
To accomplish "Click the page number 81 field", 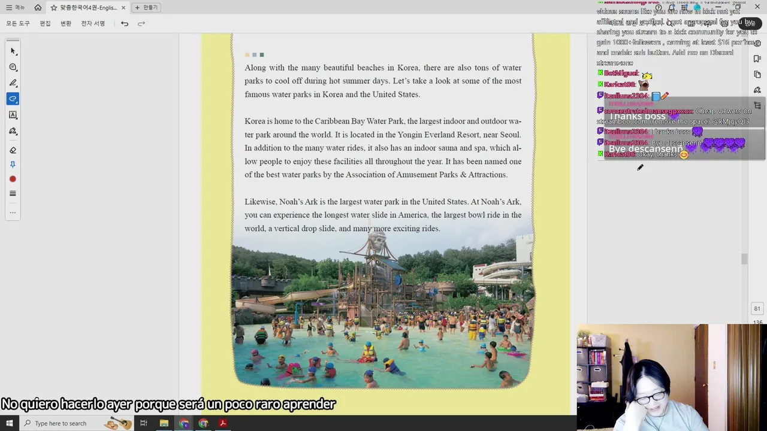I will tap(757, 309).
